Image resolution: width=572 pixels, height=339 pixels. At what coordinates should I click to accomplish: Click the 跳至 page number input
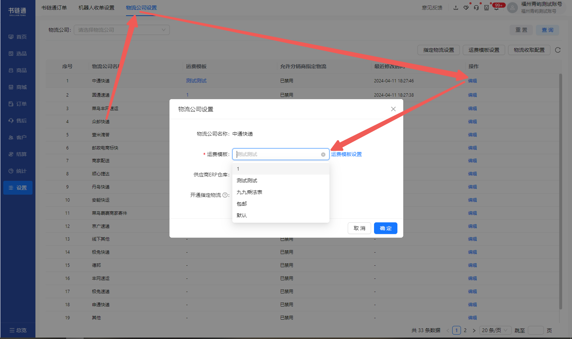pos(536,330)
